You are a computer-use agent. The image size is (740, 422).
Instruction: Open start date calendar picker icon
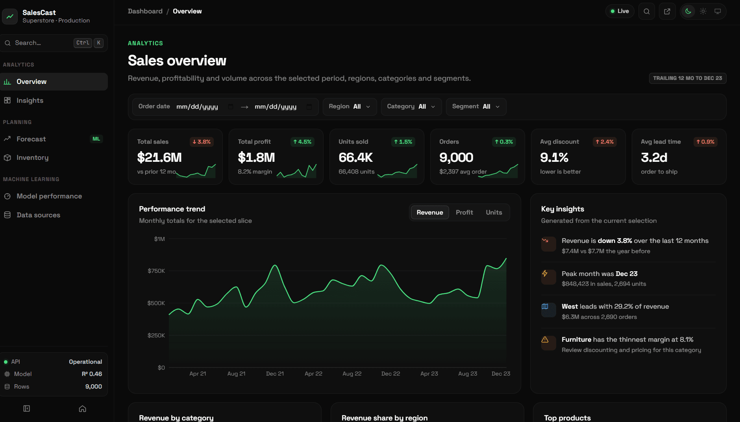(231, 107)
